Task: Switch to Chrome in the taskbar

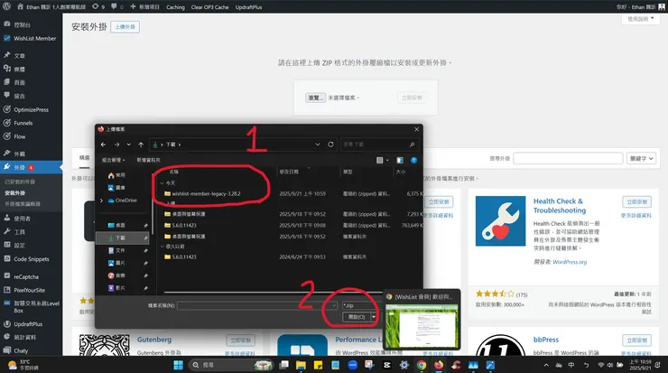Action: tap(422, 365)
